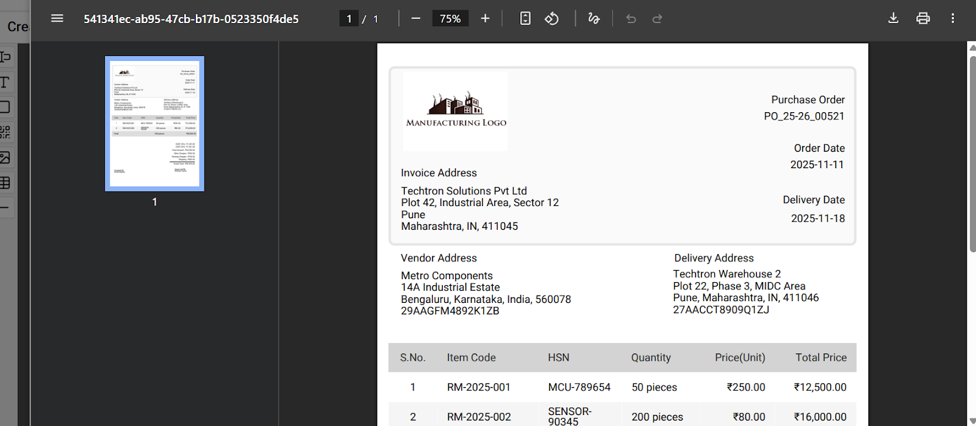Screen dimensions: 976x426
Task: Click the redo arrow in the toolbar
Action: 658,19
